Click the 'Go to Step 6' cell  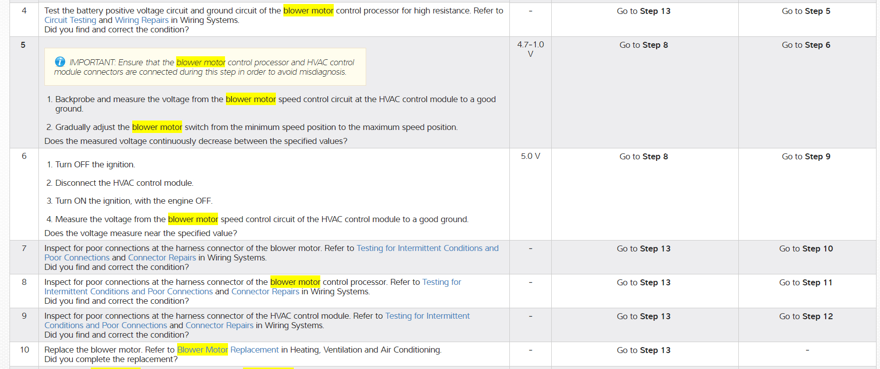[806, 45]
